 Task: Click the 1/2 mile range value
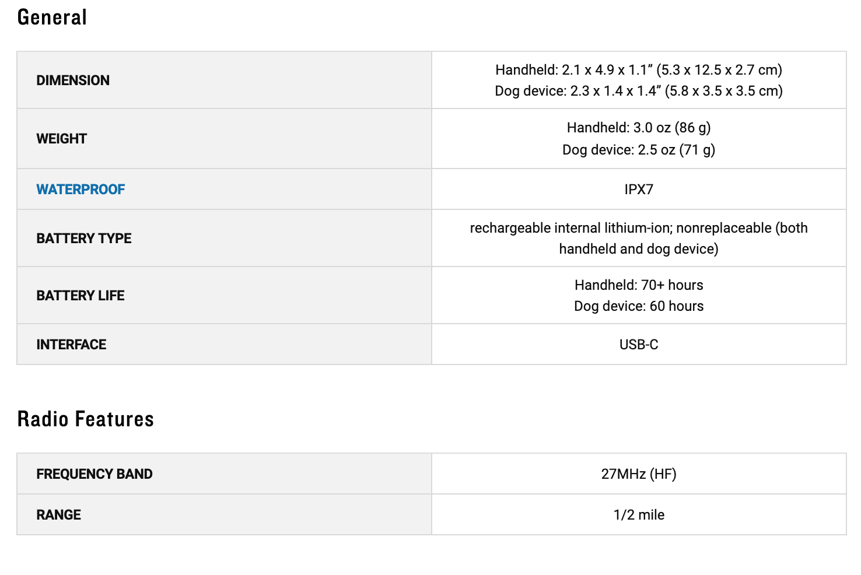tap(638, 515)
